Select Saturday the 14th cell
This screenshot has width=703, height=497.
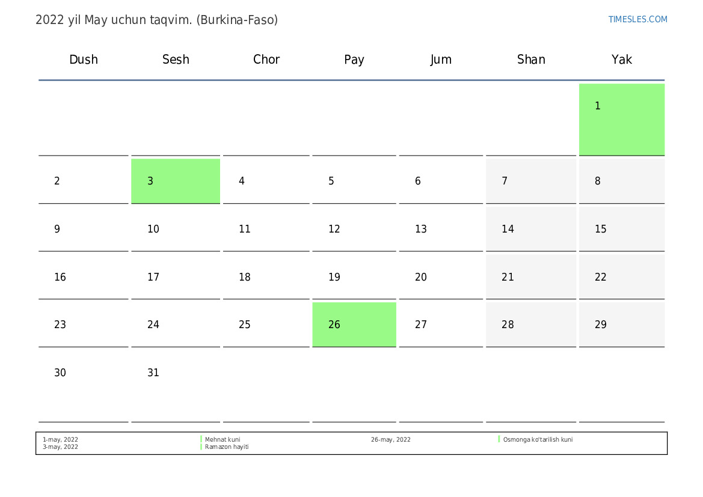530,229
